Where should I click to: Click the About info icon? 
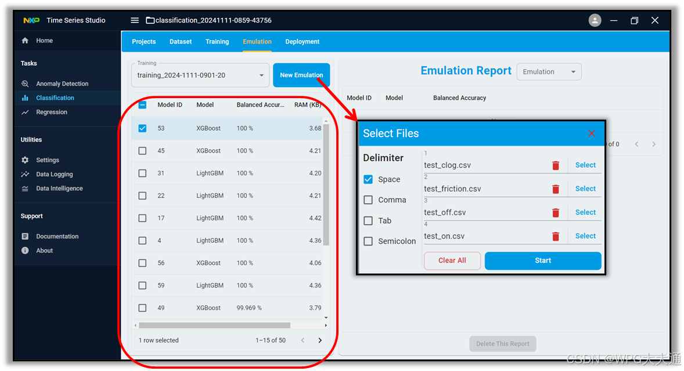tap(25, 251)
